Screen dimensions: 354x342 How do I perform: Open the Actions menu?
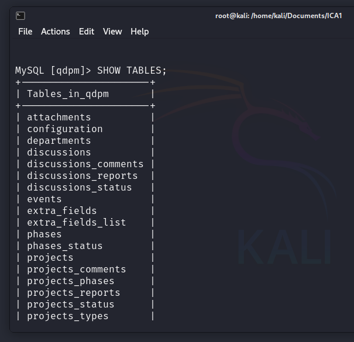click(x=56, y=32)
